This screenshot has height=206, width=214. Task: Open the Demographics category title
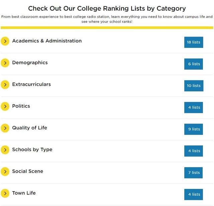click(x=30, y=63)
